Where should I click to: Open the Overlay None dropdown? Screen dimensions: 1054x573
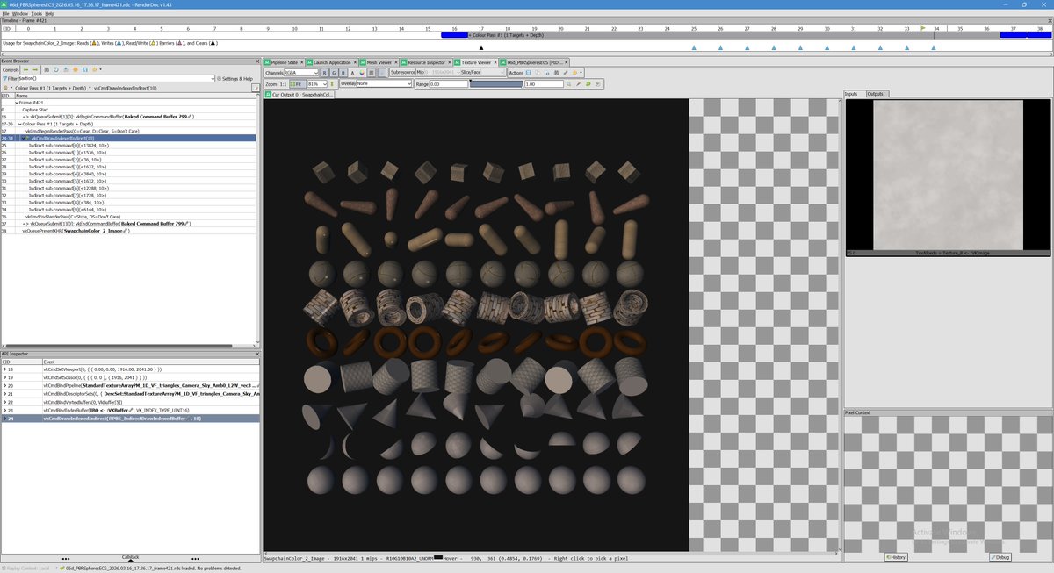(x=384, y=83)
